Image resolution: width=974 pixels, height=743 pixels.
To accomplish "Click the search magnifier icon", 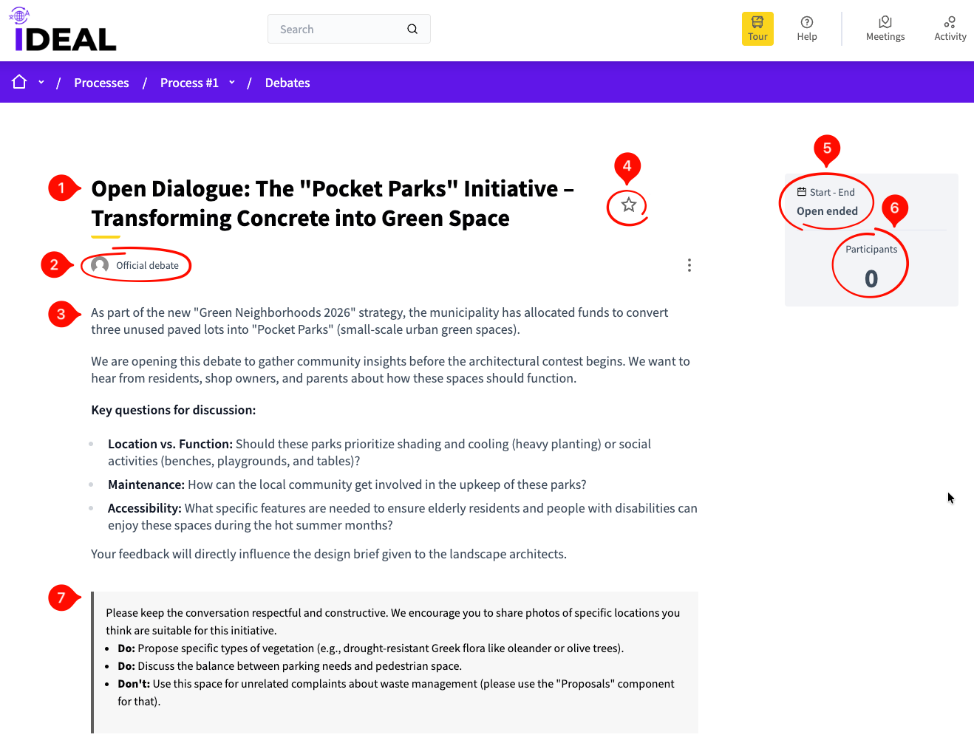I will (x=412, y=29).
